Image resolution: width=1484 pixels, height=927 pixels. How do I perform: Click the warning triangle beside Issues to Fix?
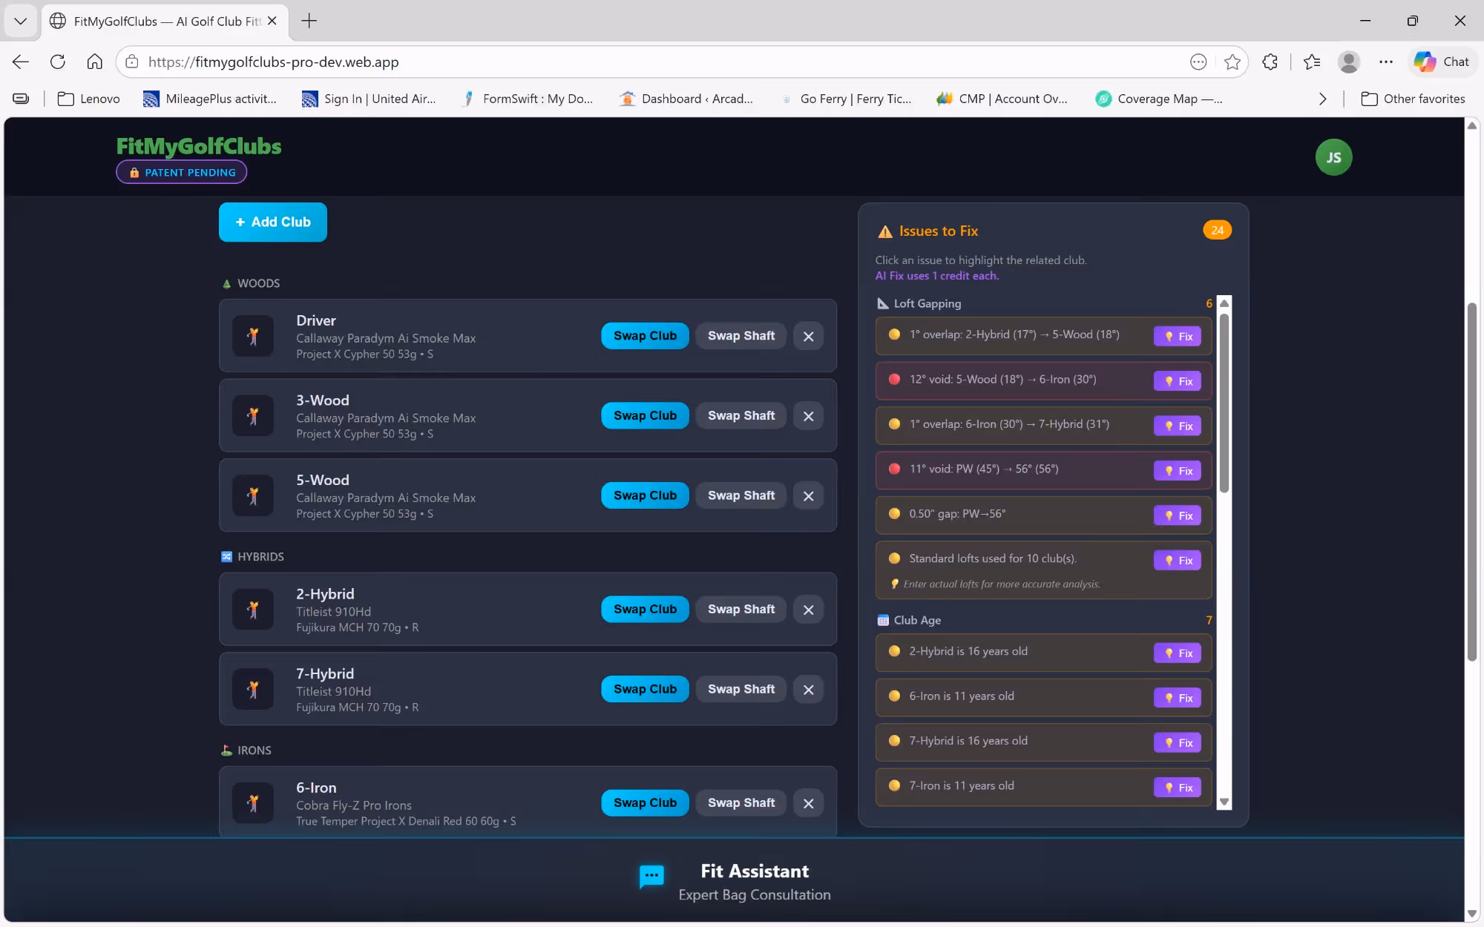pyautogui.click(x=884, y=231)
